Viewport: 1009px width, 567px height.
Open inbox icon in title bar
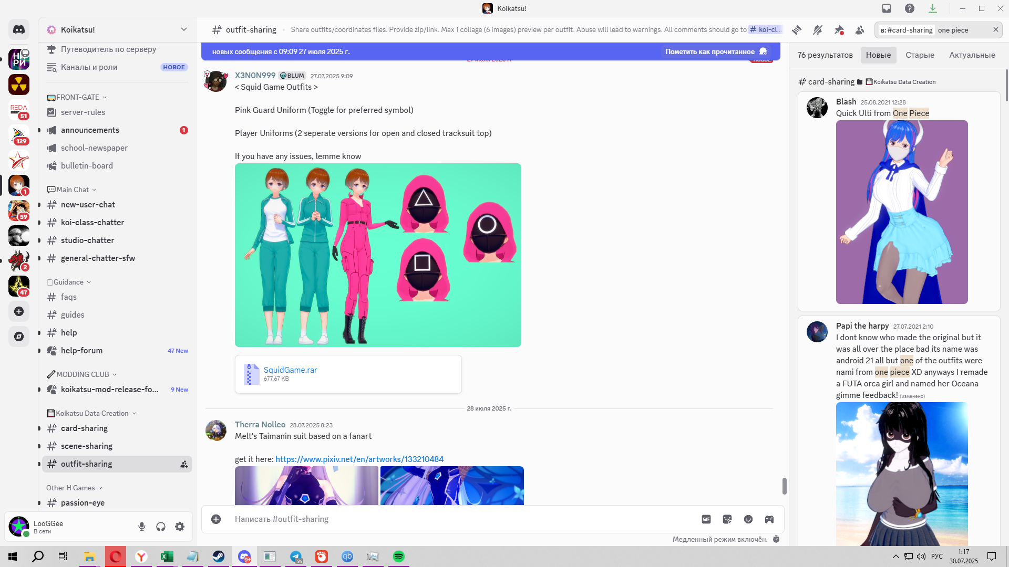tap(887, 8)
